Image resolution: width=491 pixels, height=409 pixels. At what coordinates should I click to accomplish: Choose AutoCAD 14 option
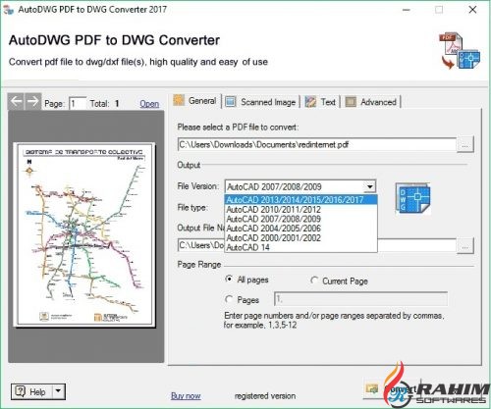pos(300,247)
